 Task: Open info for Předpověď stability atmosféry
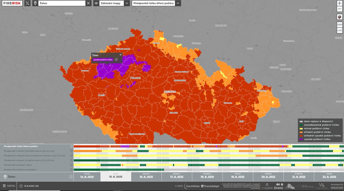coord(71,170)
